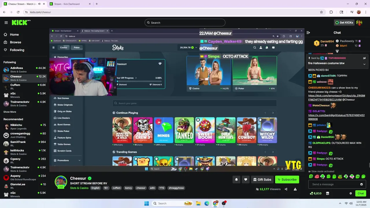This screenshot has width=370, height=208.
Task: Open File Explorer from taskbar
Action: point(198,203)
